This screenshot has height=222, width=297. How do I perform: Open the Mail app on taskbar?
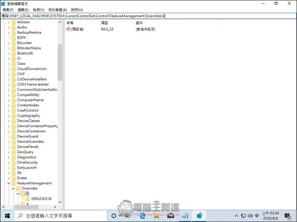[x=170, y=215]
